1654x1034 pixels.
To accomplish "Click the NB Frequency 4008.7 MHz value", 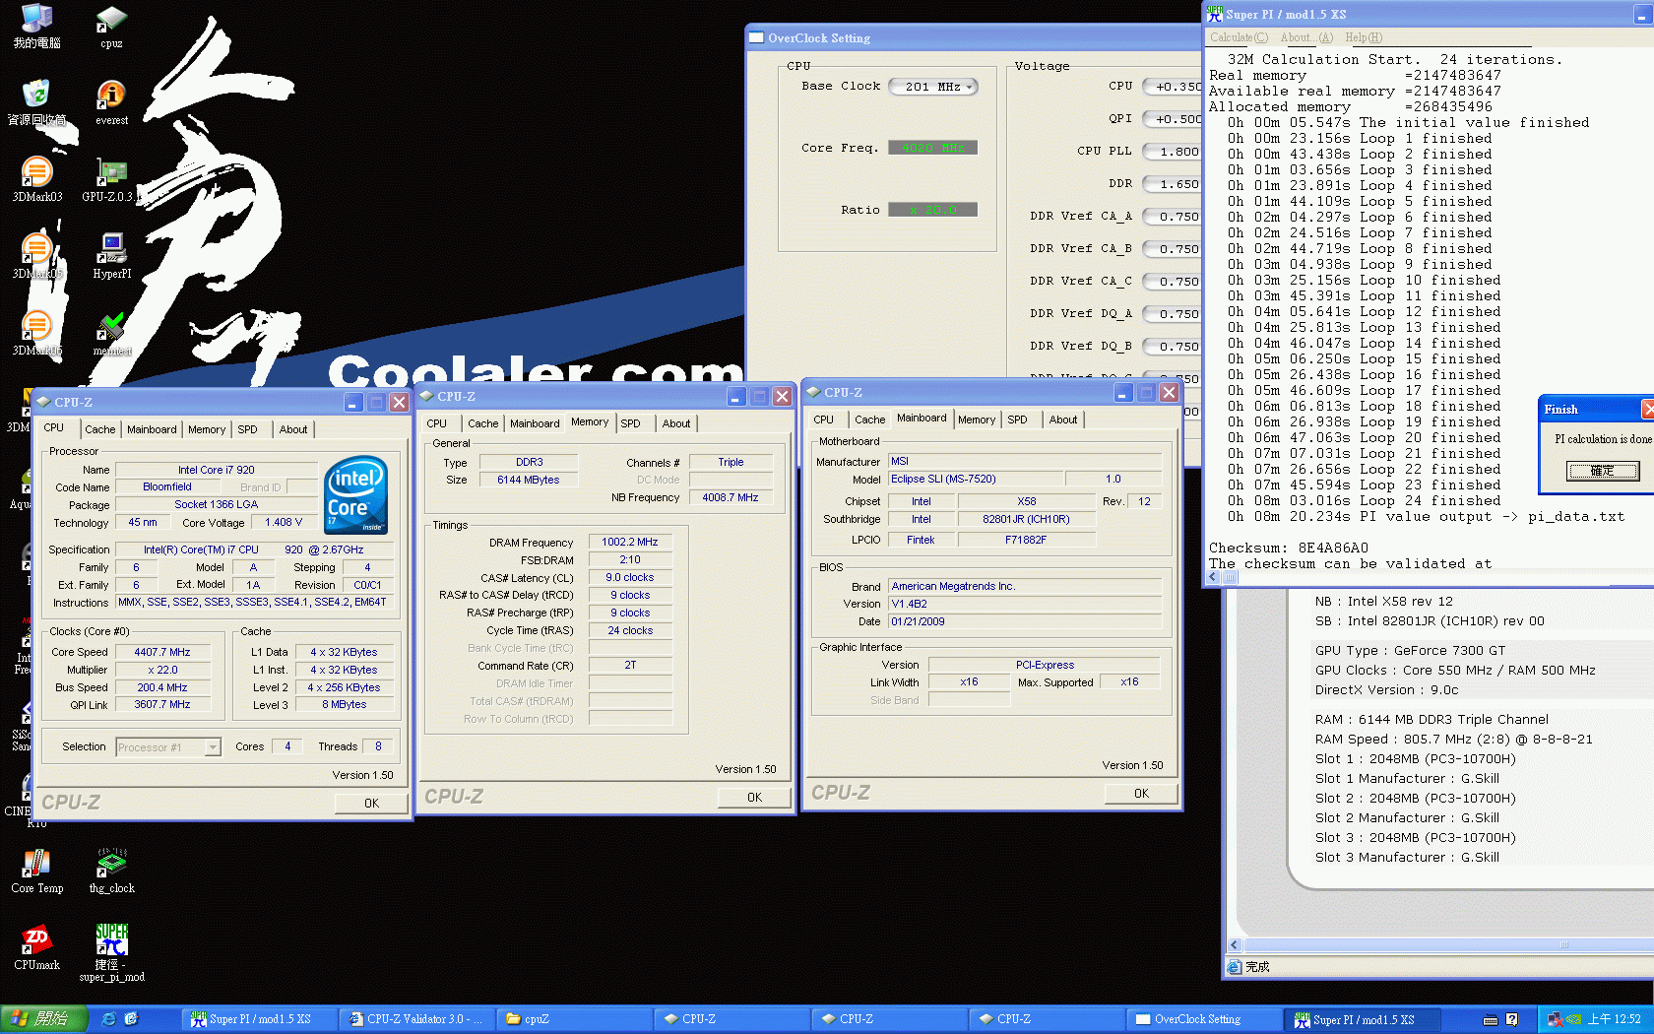I will pos(731,497).
